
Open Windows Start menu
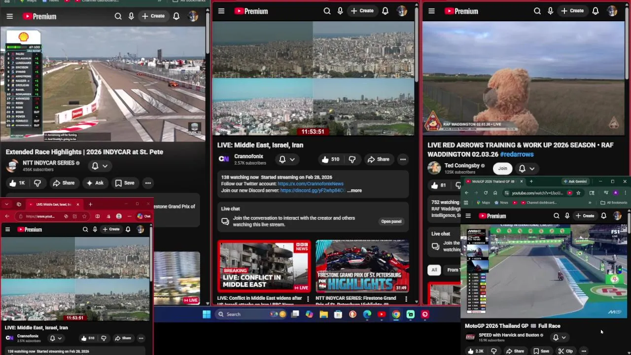click(207, 314)
